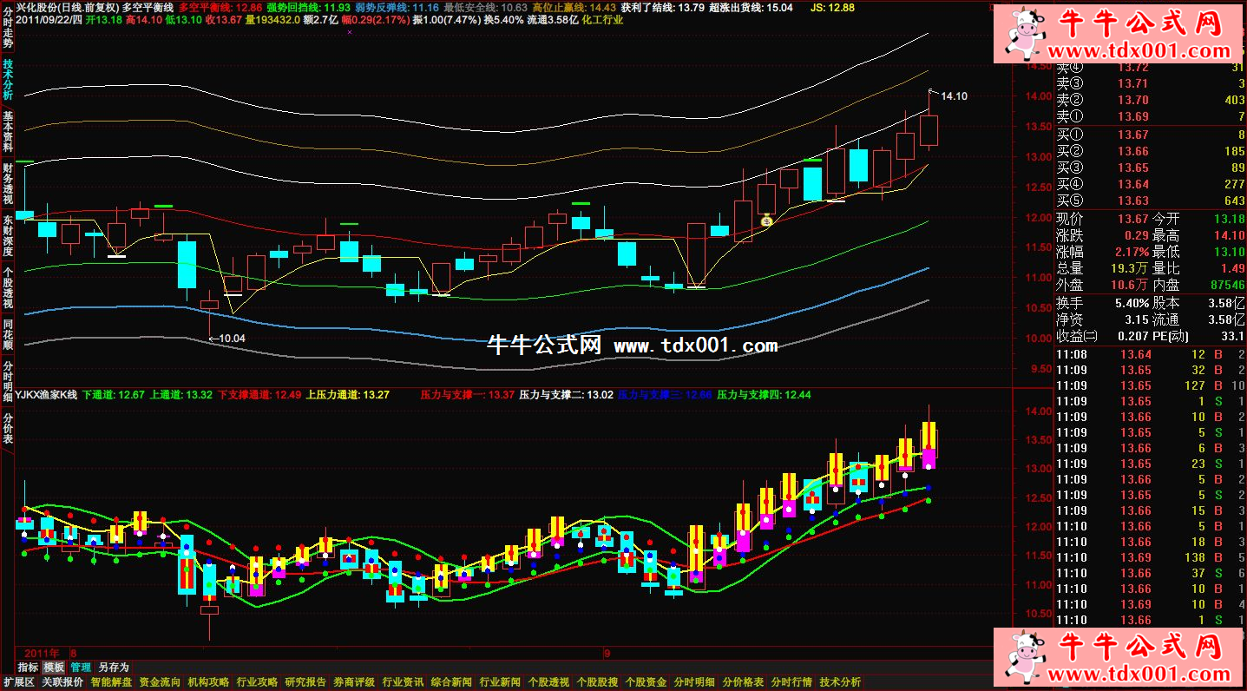Switch to 财务透视 in left sidebar
1247x691 pixels.
pyautogui.click(x=8, y=183)
